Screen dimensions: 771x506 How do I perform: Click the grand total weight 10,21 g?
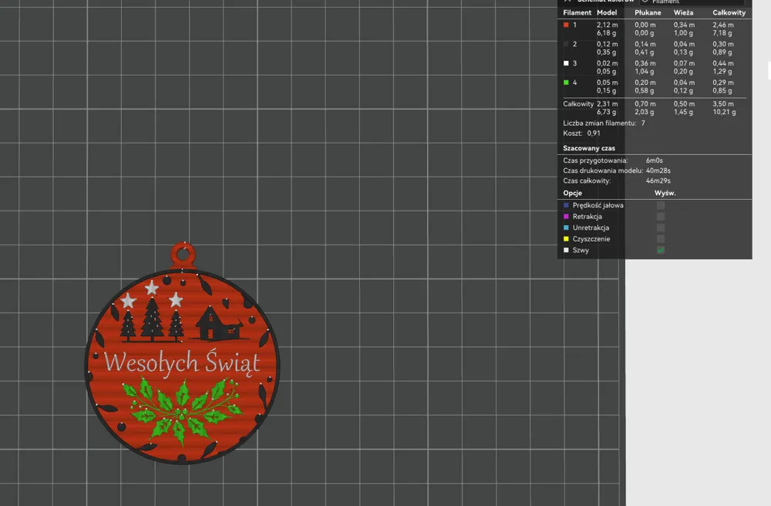pyautogui.click(x=724, y=112)
